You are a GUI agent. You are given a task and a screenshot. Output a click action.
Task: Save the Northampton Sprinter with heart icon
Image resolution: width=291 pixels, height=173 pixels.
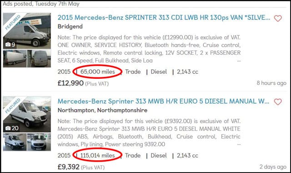tap(278, 101)
